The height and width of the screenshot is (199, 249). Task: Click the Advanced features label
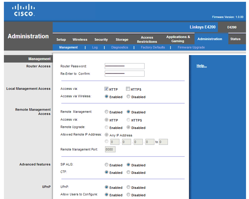click(x=35, y=164)
